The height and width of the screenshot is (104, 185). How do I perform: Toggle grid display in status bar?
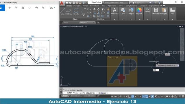[x=121, y=96]
